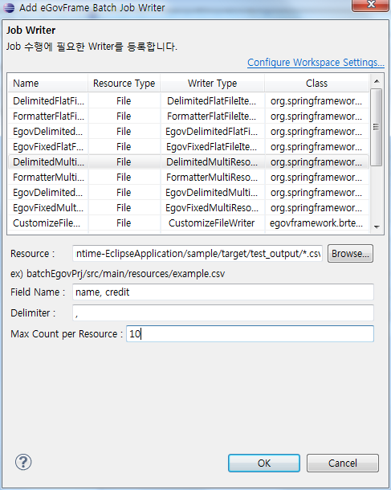
Task: Click the Eclipse icon in title bar
Action: 9,7
